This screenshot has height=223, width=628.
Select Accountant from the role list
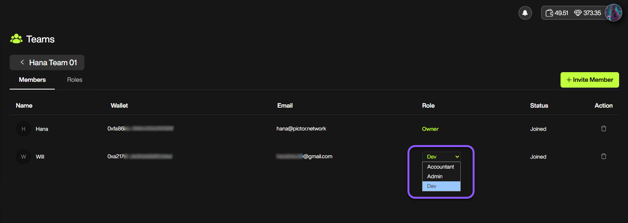(x=441, y=167)
